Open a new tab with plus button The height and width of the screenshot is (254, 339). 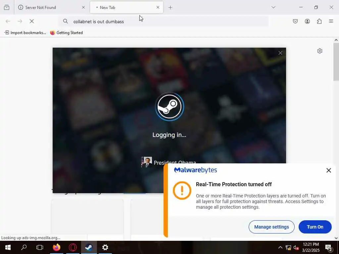(170, 8)
